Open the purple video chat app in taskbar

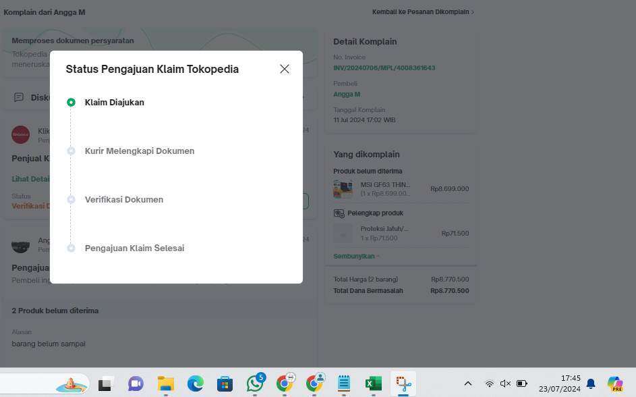point(136,384)
